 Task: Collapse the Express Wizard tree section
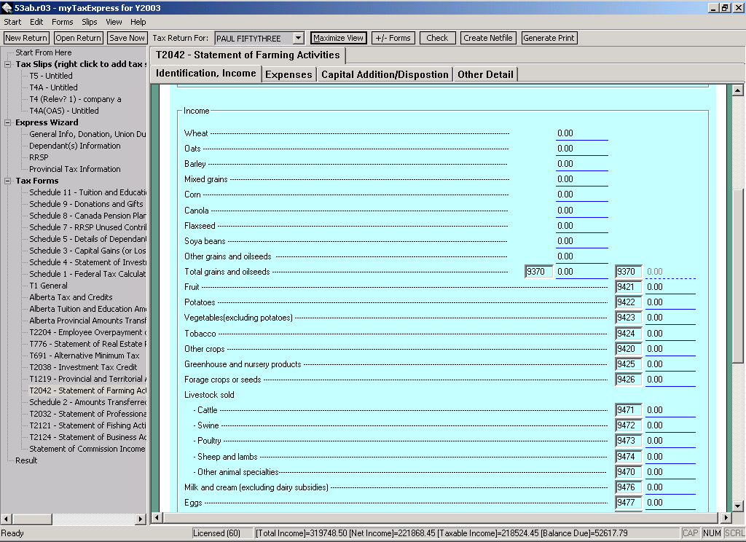coord(8,122)
